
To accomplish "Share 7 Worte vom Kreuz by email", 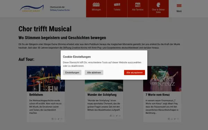I will (178, 119).
